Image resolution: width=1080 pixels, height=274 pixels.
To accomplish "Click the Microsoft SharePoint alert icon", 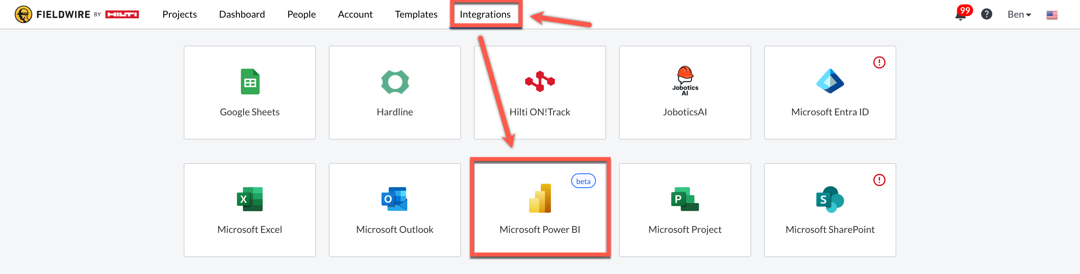I will coord(879,180).
